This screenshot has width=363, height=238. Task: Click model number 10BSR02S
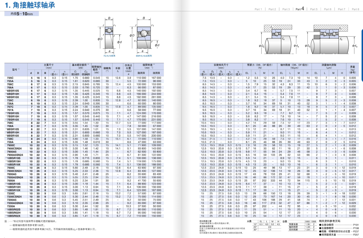tap(13, 209)
